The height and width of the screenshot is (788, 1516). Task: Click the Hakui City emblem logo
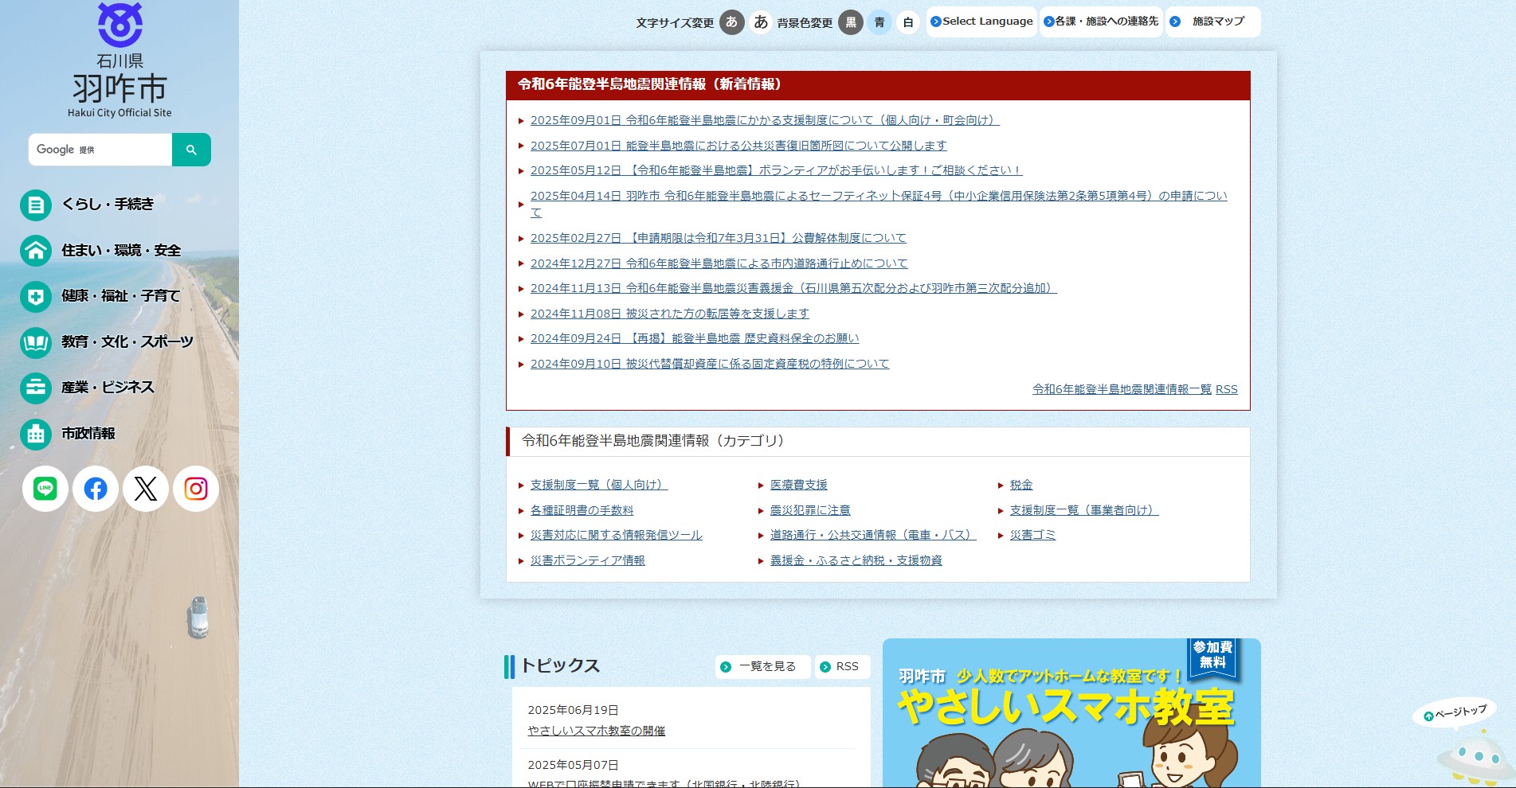(x=120, y=24)
